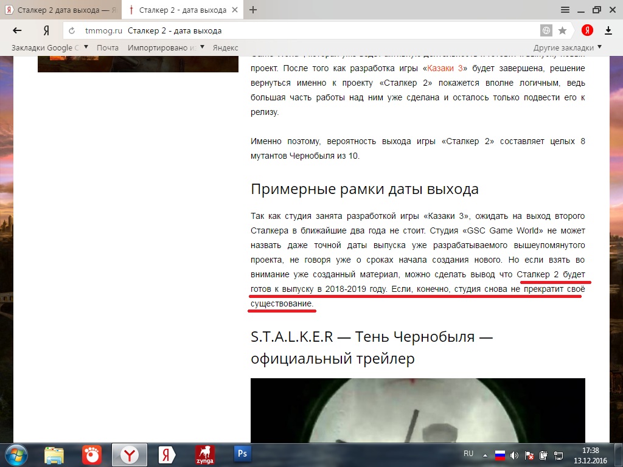Open the orange paw app on taskbar
Viewport: 623px width, 467px height.
click(92, 455)
